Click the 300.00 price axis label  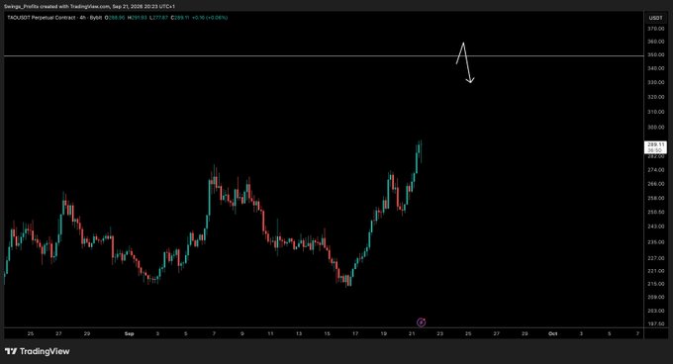pos(656,128)
